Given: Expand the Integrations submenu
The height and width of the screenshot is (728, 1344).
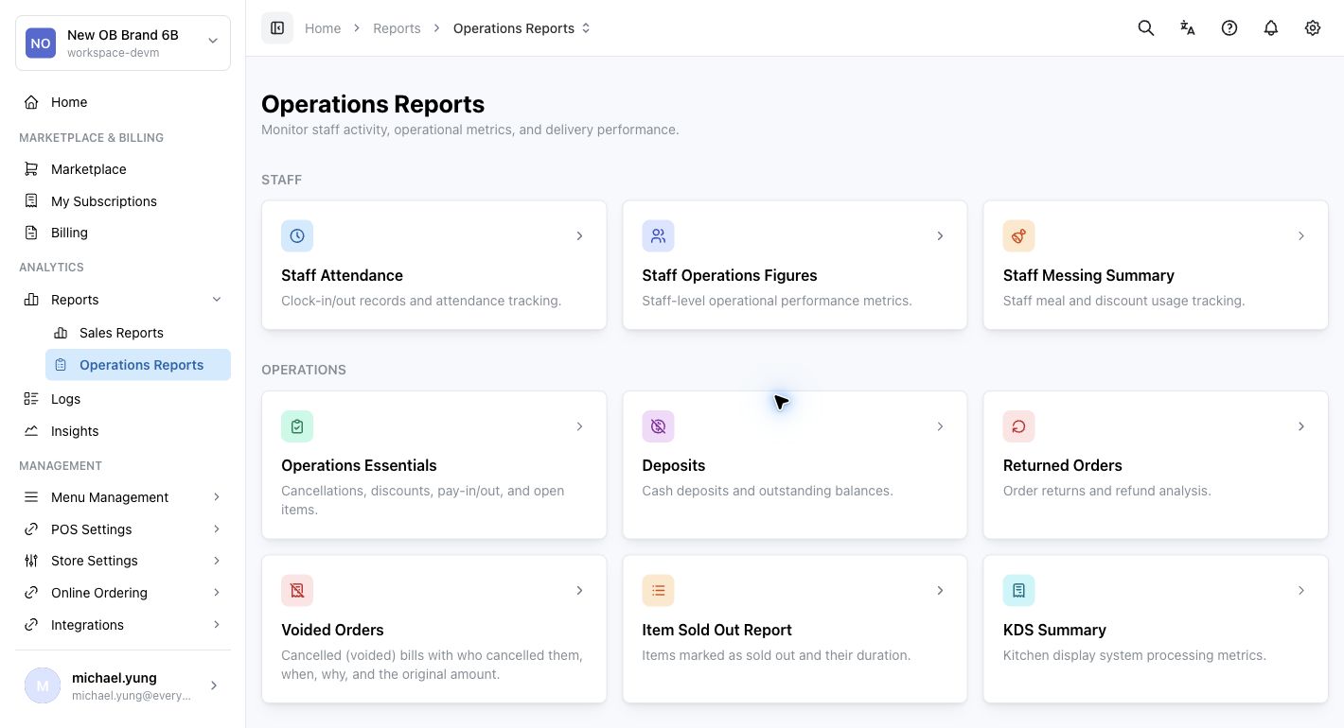Looking at the screenshot, I should pos(217,625).
